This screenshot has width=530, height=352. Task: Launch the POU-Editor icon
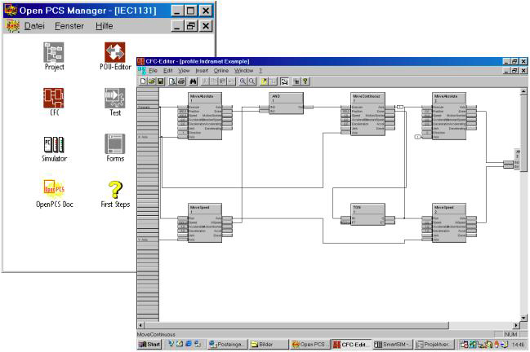coord(115,53)
